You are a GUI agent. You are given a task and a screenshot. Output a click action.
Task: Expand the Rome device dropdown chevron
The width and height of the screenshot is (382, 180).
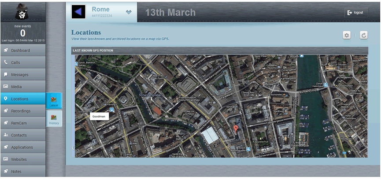tap(129, 12)
